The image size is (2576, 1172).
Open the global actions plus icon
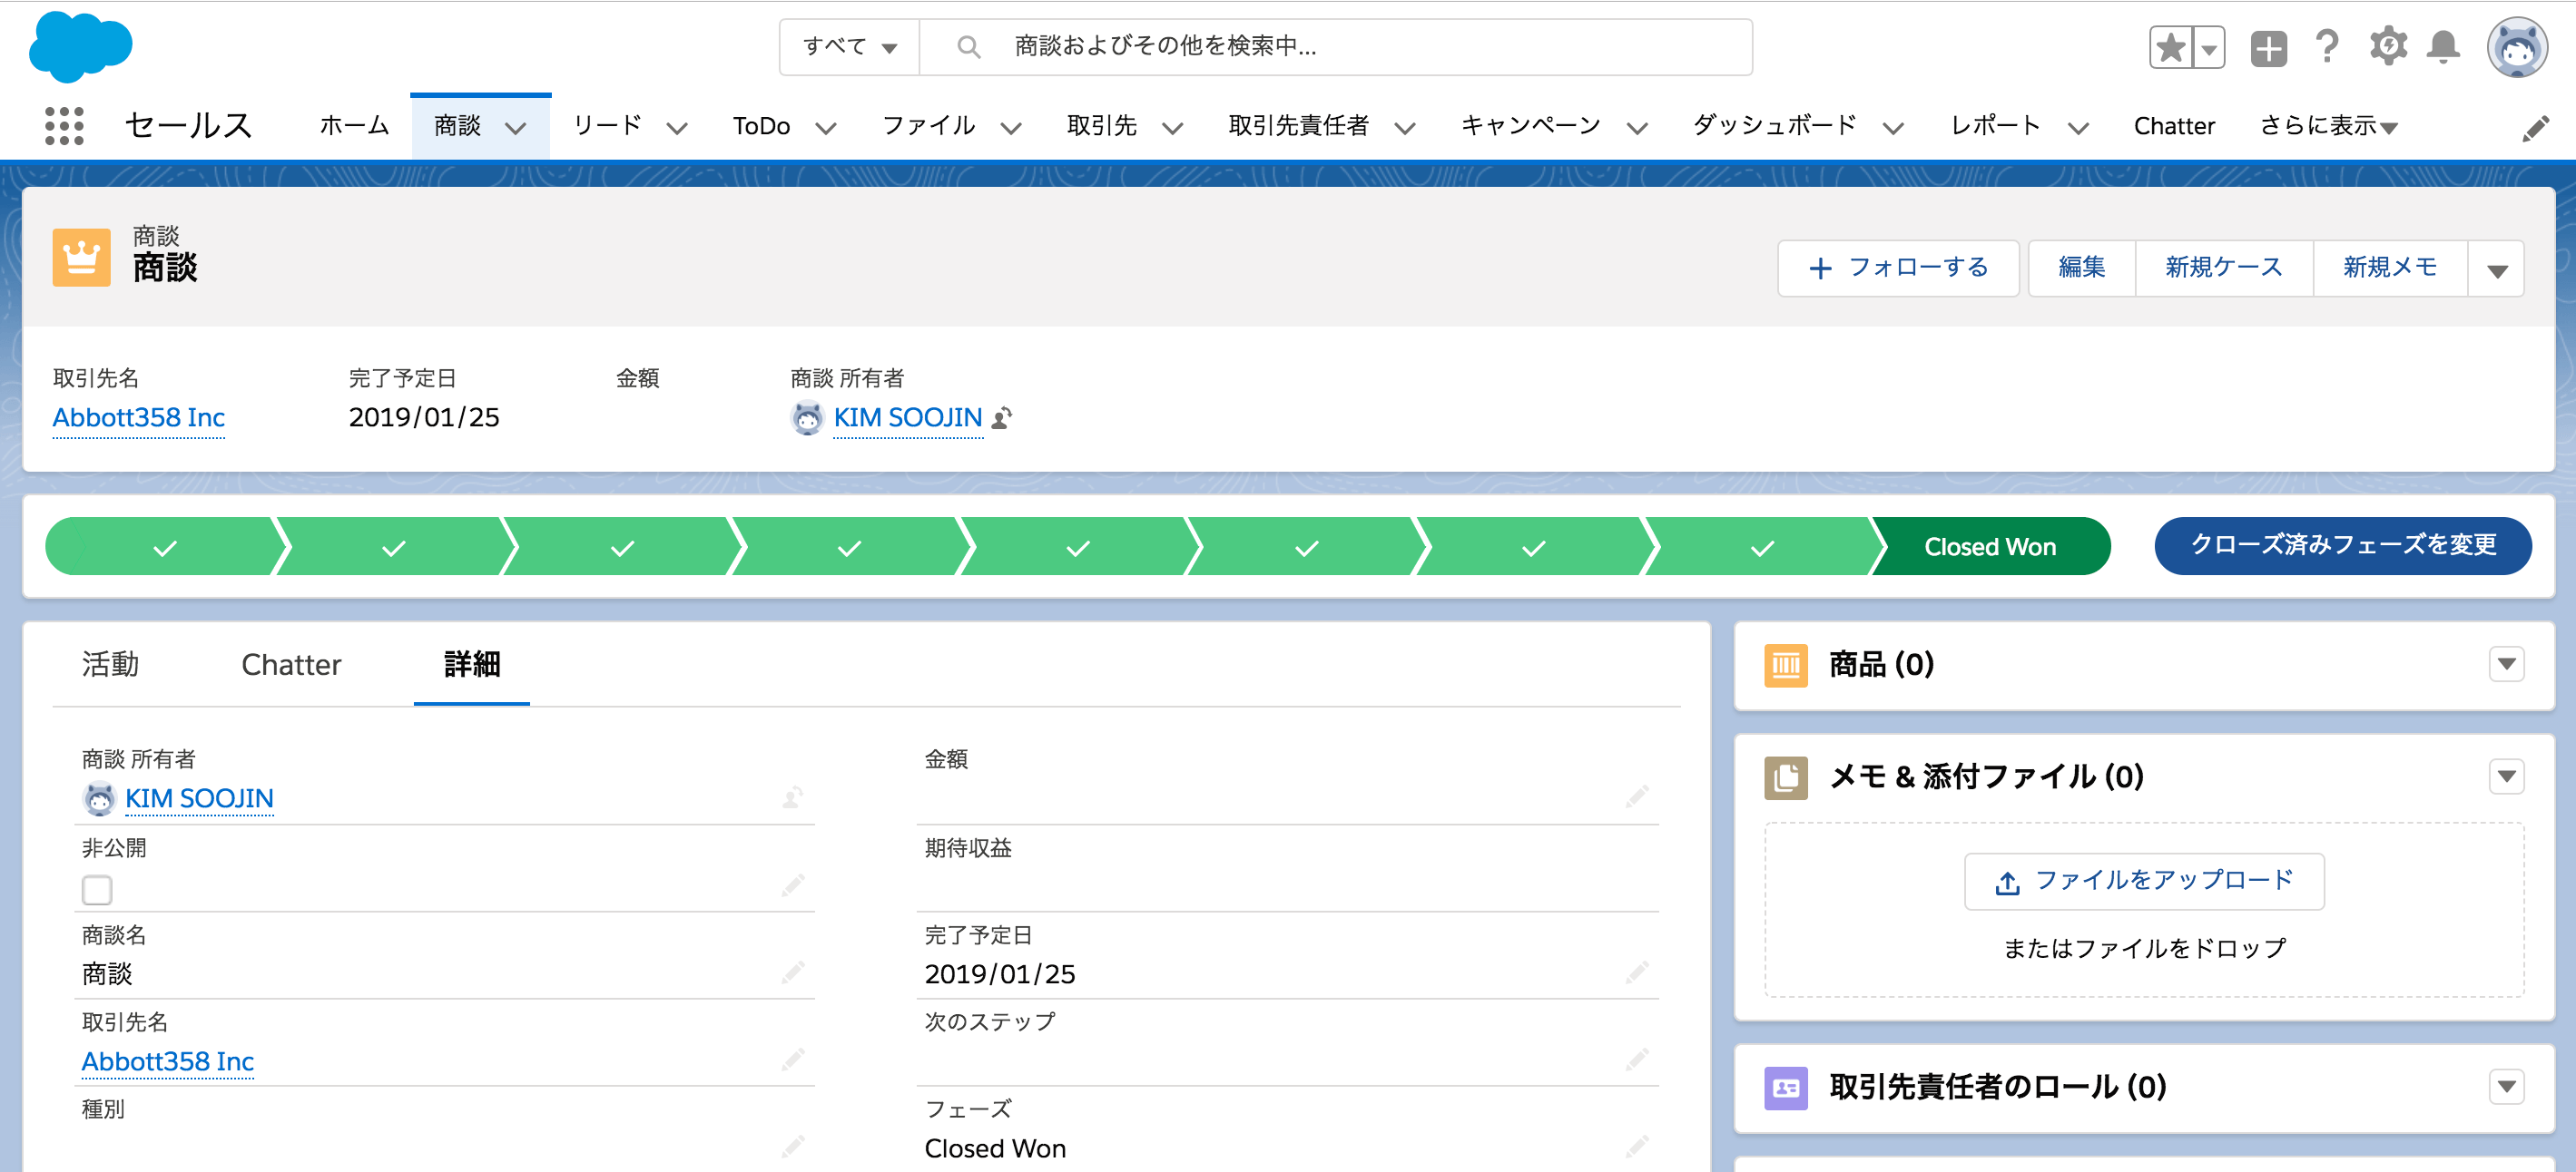[2268, 47]
